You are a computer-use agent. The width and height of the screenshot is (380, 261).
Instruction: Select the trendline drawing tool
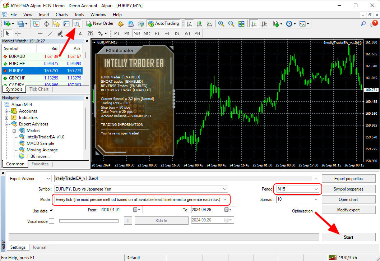click(50, 33)
